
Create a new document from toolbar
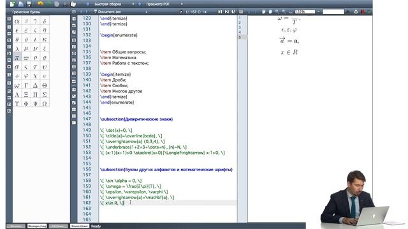[12, 4]
